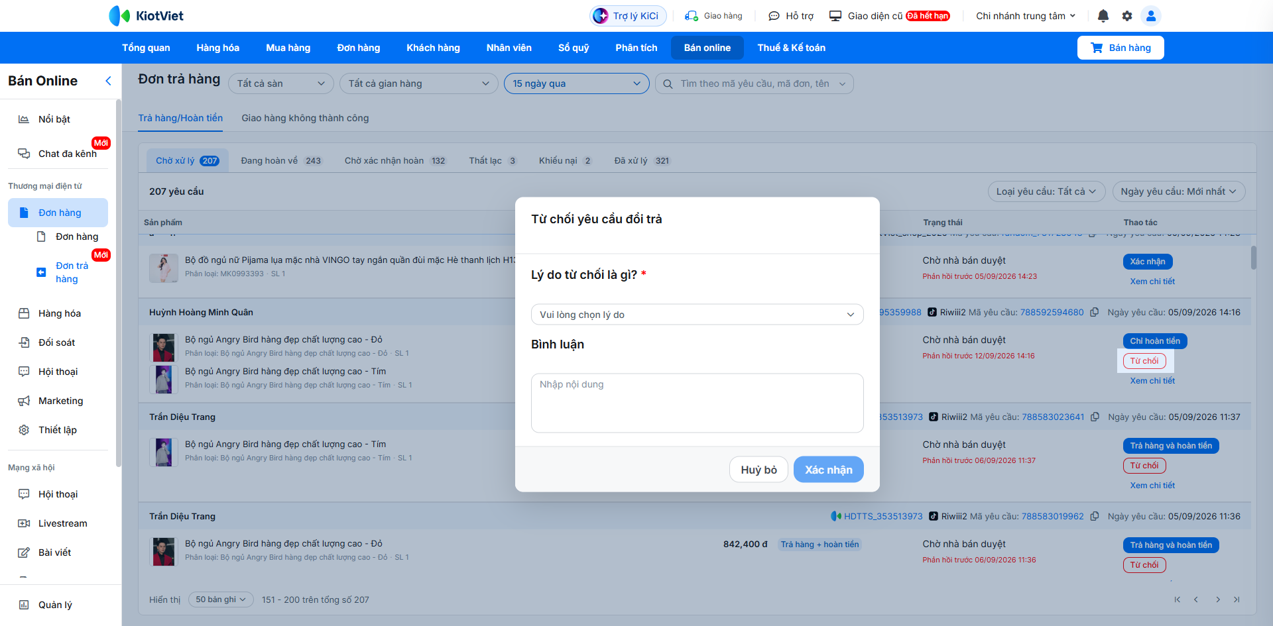
Task: Expand the 'Vui lòng chọn lý do' dropdown
Action: pyautogui.click(x=697, y=315)
